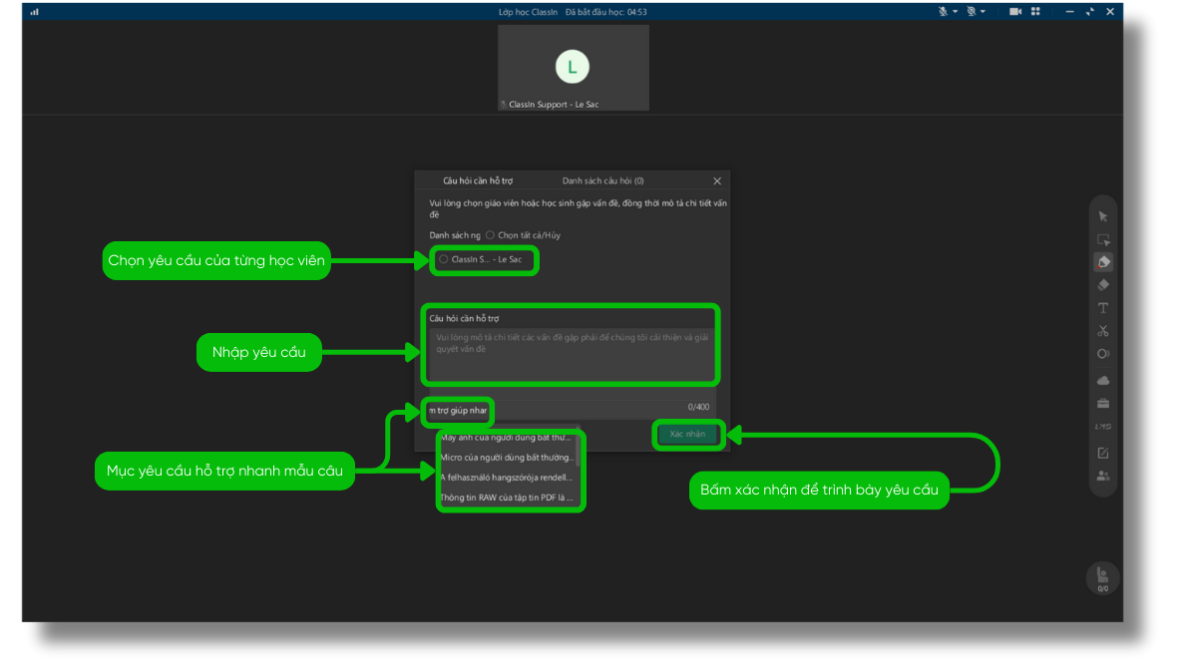
Task: Switch to 'Danh sách câu hỏi (0)' tab
Action: pos(602,181)
